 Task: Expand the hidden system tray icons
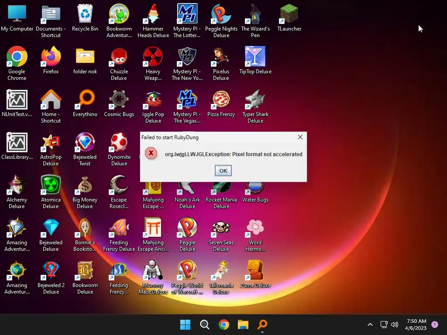pos(370,325)
